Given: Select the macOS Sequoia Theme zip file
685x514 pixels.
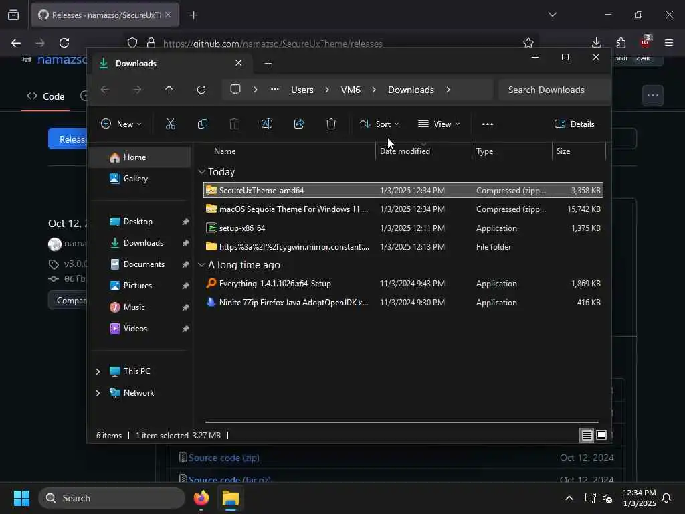Looking at the screenshot, I should (403, 209).
